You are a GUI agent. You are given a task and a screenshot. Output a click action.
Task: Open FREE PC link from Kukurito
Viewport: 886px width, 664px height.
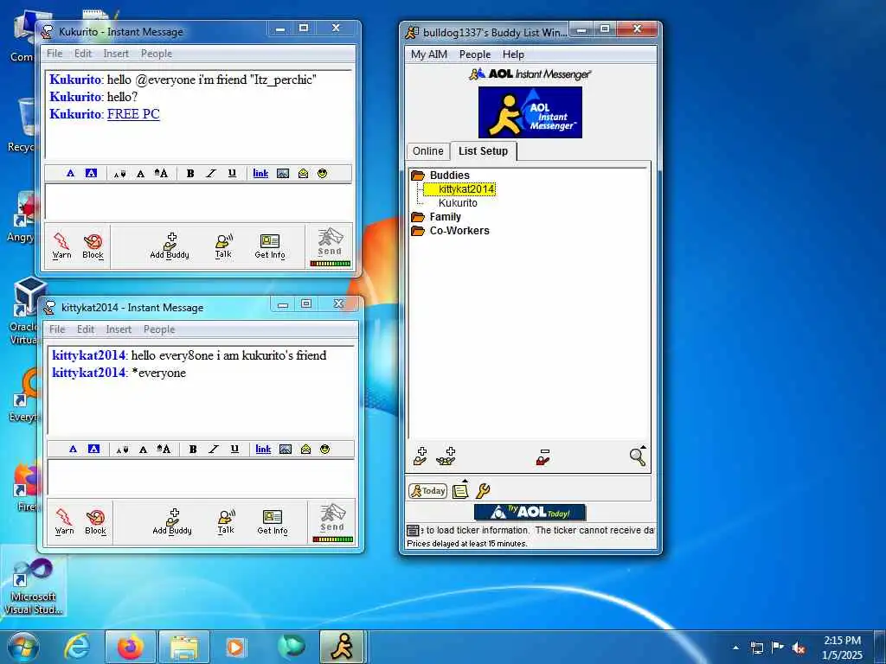point(133,113)
